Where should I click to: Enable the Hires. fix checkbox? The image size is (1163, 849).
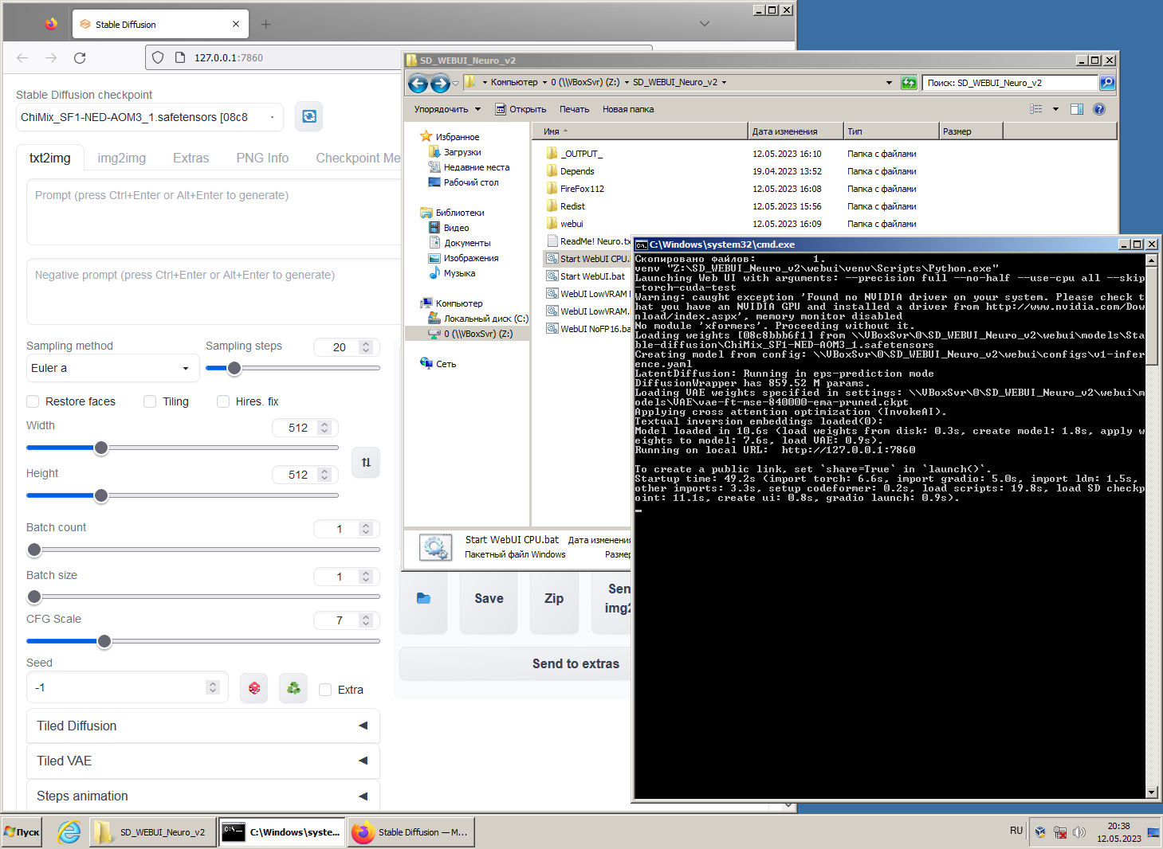tap(223, 401)
